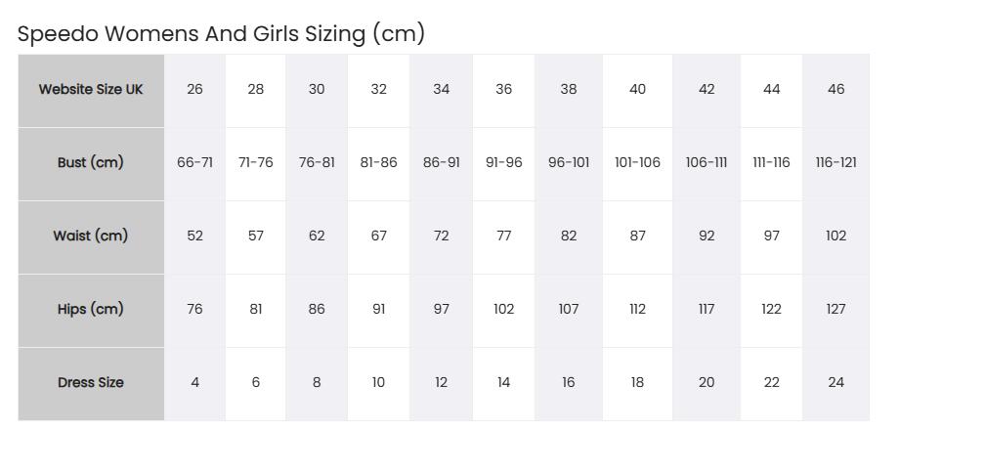Select the "Website Size UK" row header

(91, 89)
